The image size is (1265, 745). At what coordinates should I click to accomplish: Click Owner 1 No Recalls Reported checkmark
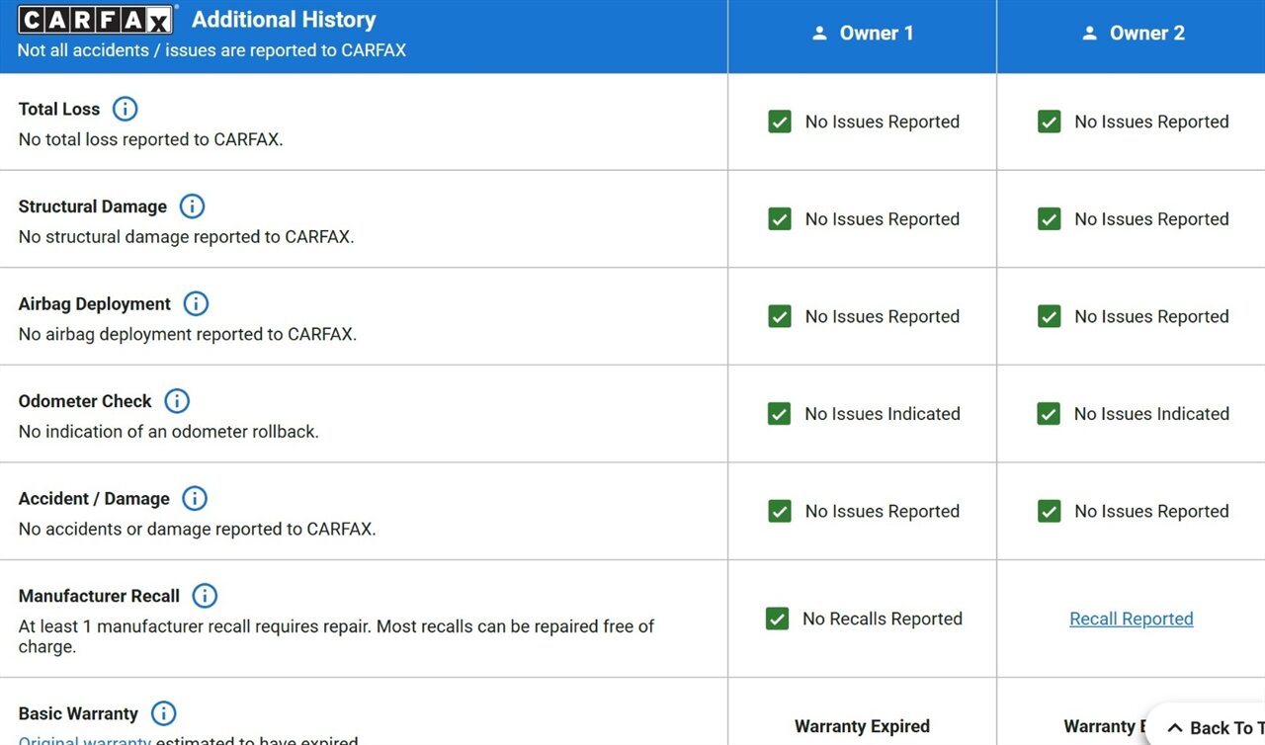[x=777, y=619]
